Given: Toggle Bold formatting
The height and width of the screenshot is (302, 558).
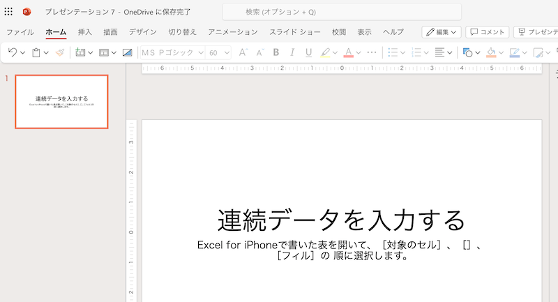Looking at the screenshot, I should pos(276,52).
